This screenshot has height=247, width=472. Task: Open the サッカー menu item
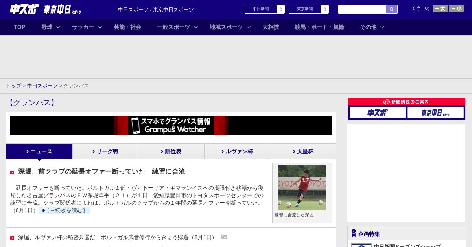point(83,27)
